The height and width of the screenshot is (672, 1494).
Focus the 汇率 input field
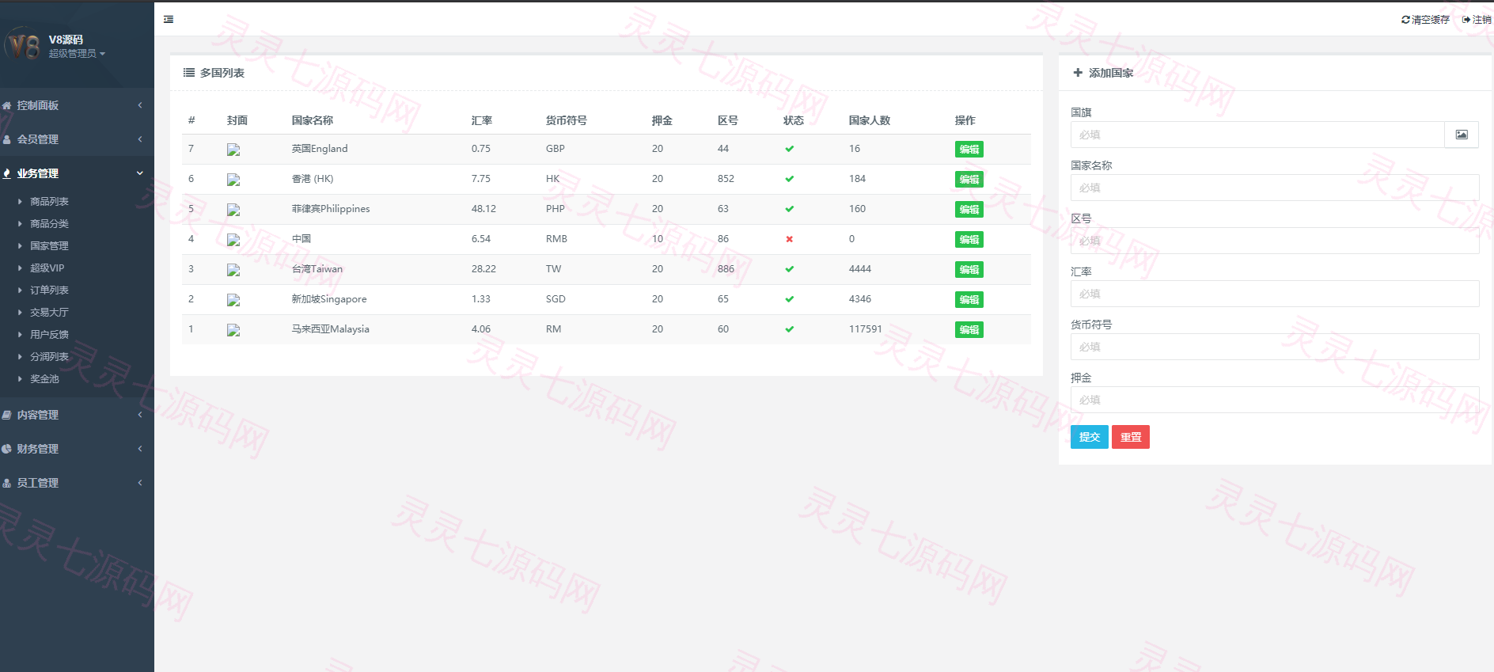coord(1275,294)
